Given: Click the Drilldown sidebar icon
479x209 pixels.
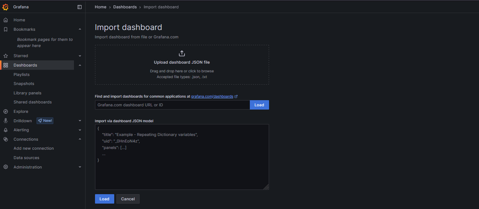Looking at the screenshot, I should (x=5, y=121).
